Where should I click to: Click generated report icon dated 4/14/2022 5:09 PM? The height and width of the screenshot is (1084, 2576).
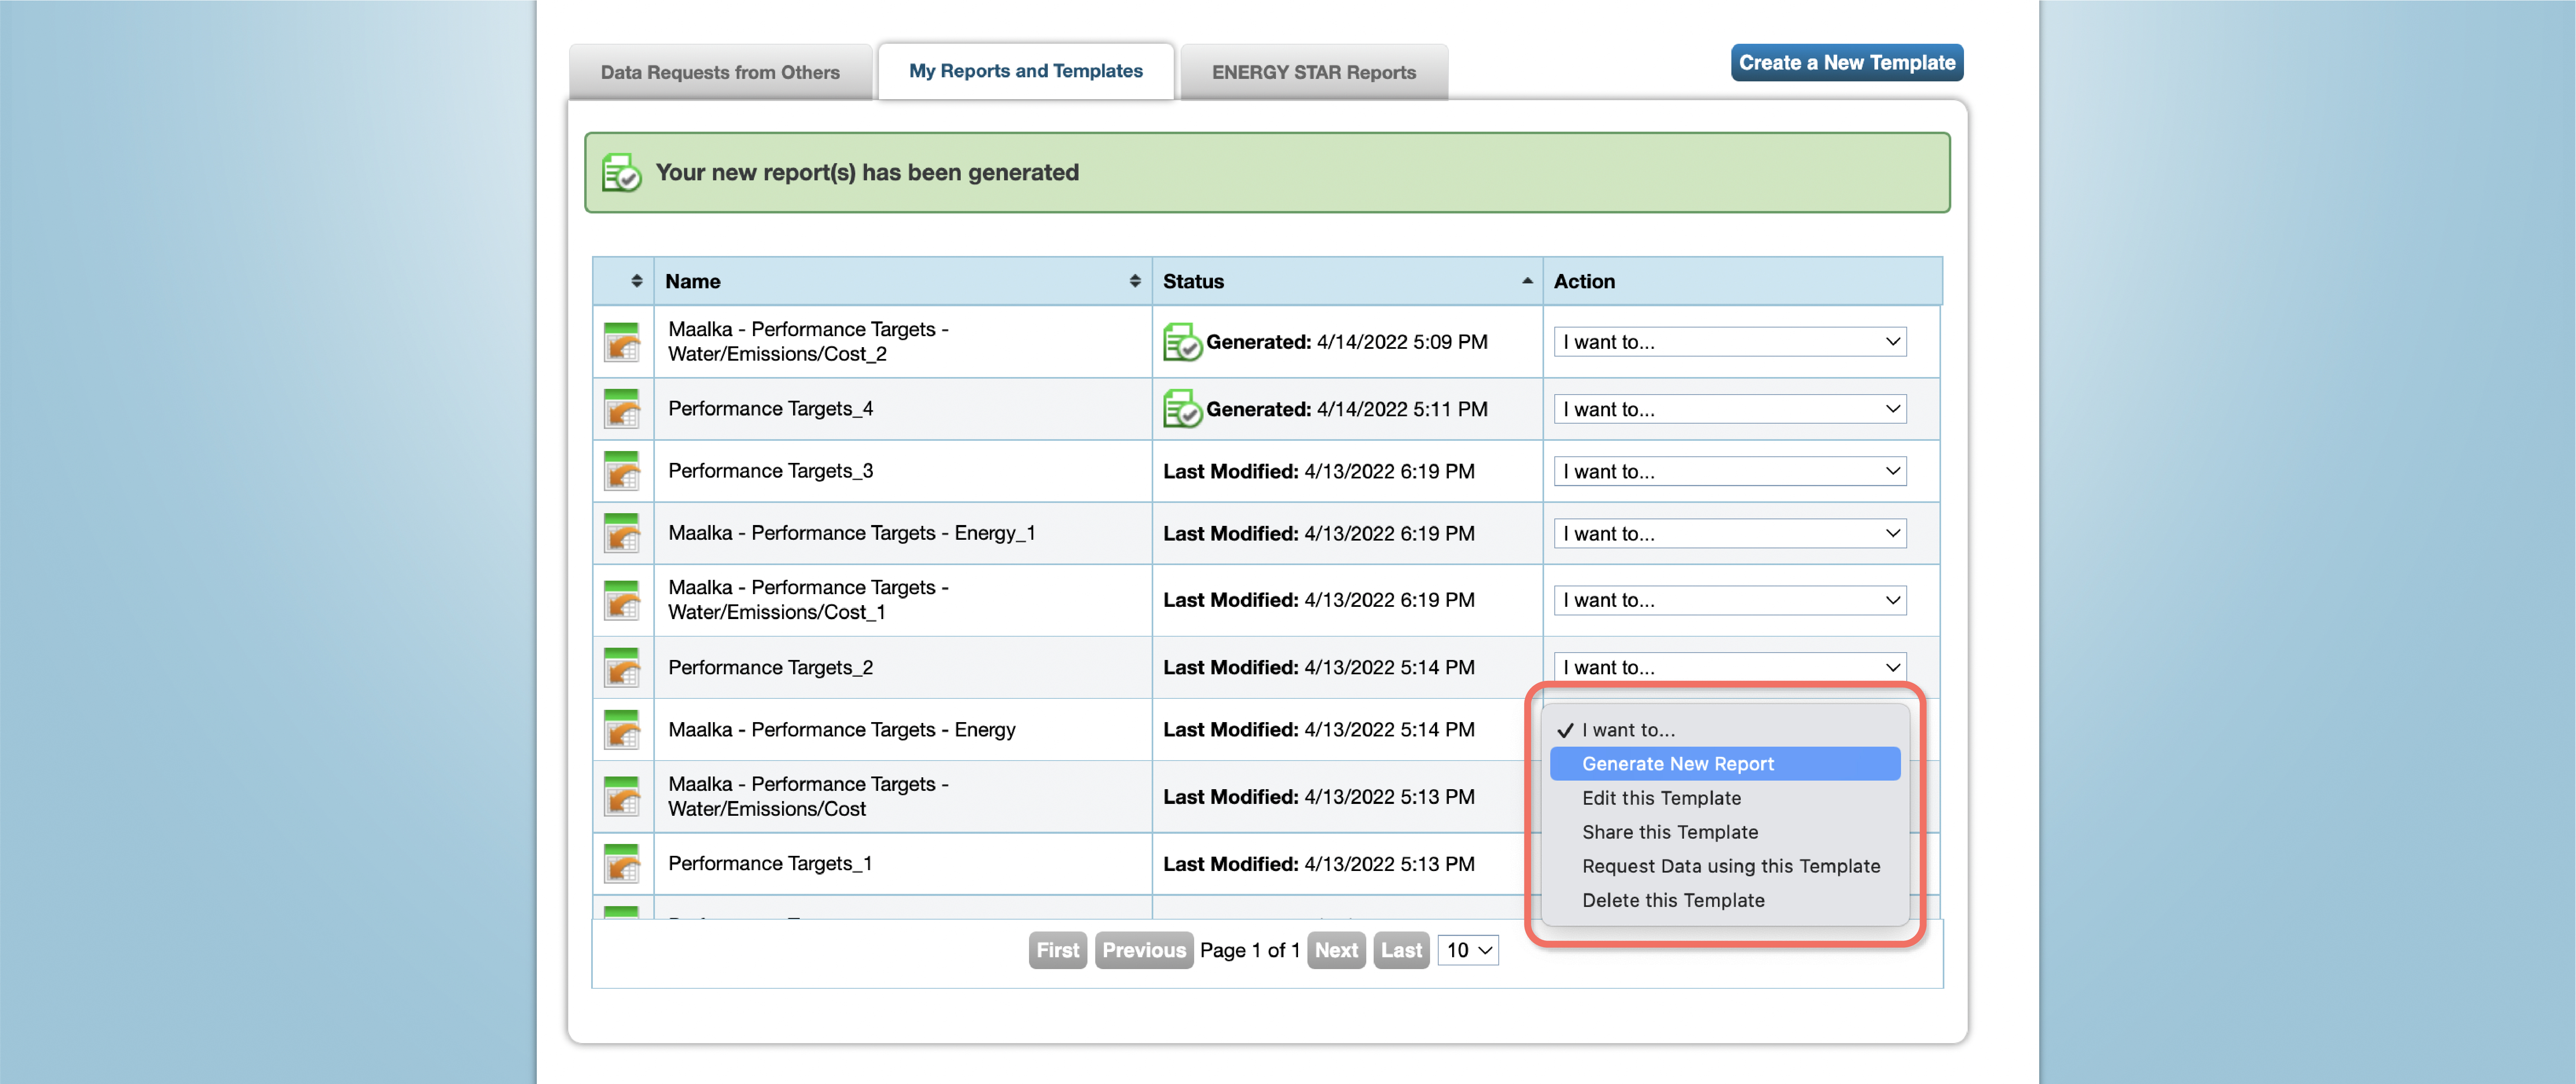coord(1182,342)
